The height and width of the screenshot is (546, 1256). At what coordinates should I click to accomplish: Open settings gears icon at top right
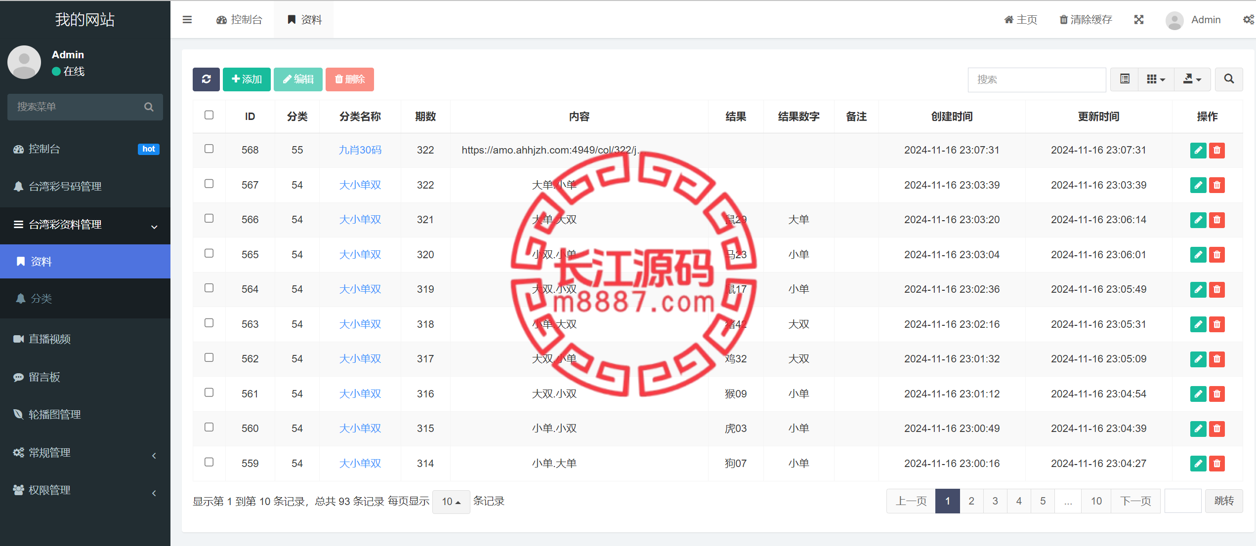click(x=1248, y=20)
